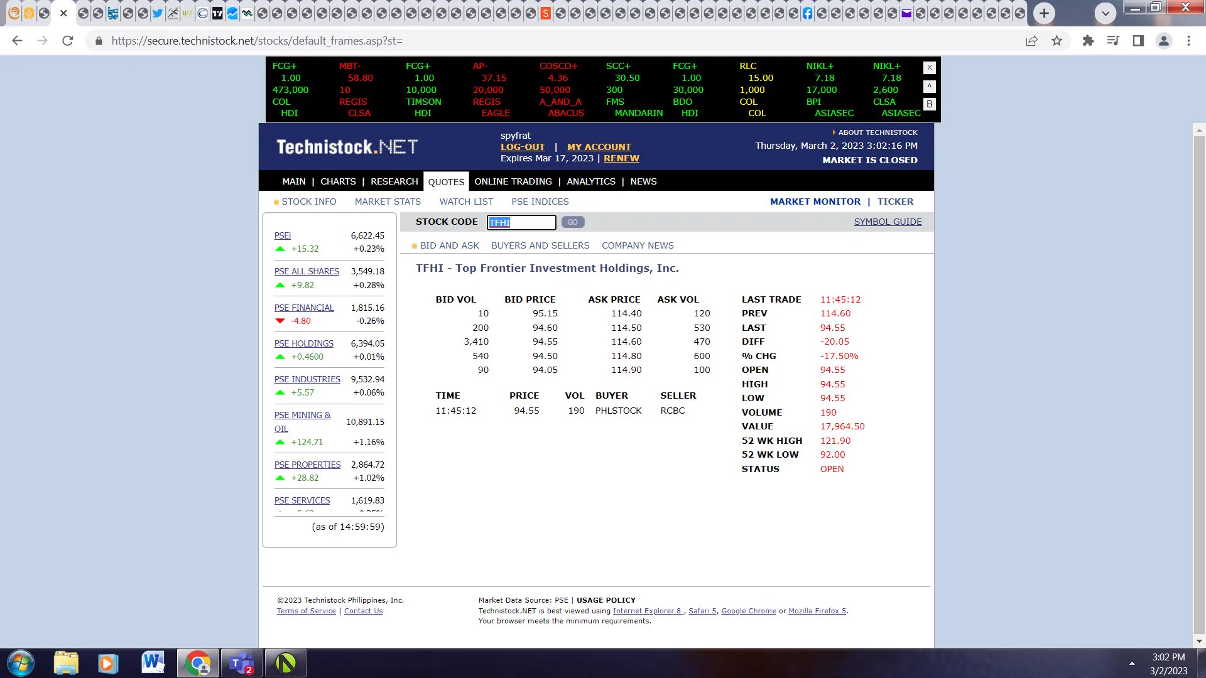This screenshot has height=678, width=1206.
Task: Switch to the WATCH LIST tab
Action: [x=466, y=202]
